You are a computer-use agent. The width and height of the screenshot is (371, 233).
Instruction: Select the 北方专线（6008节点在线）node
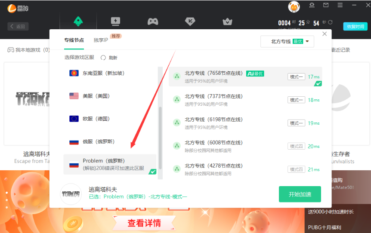coord(245,146)
